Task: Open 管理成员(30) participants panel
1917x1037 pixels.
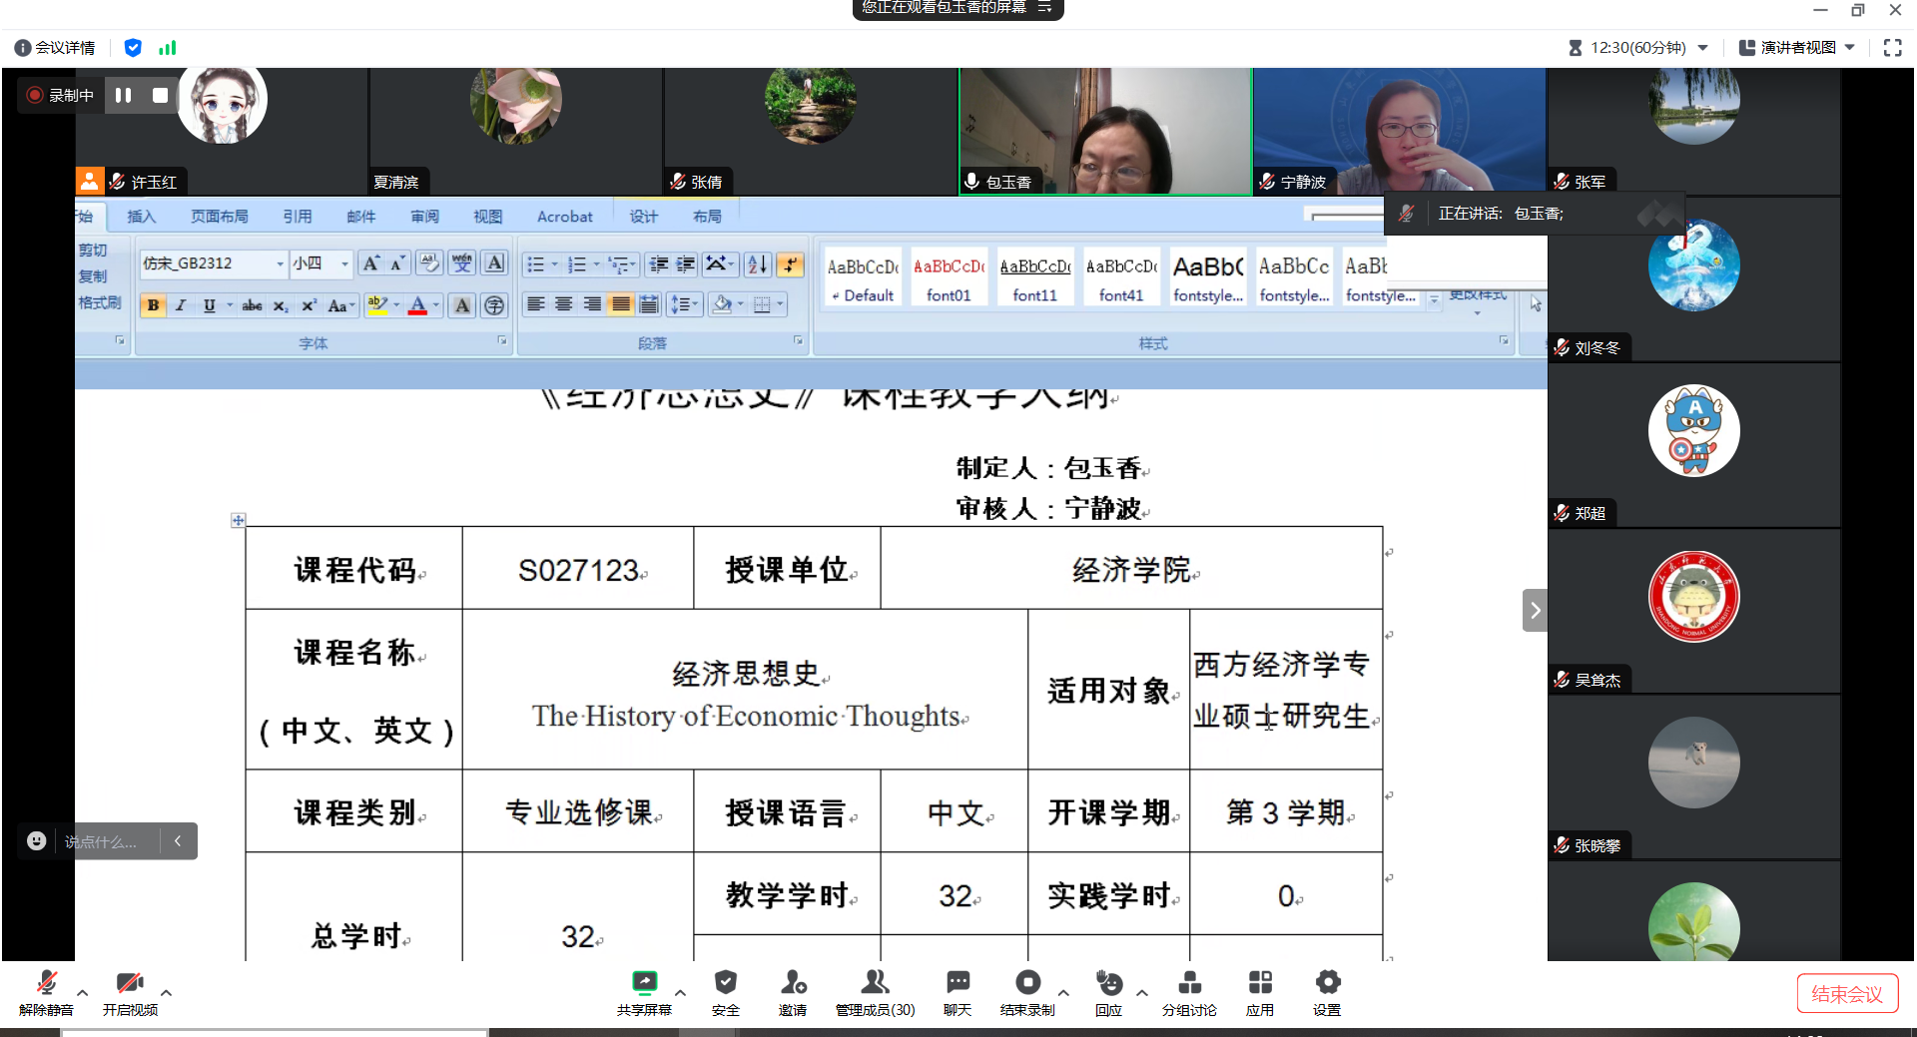Action: (x=875, y=984)
